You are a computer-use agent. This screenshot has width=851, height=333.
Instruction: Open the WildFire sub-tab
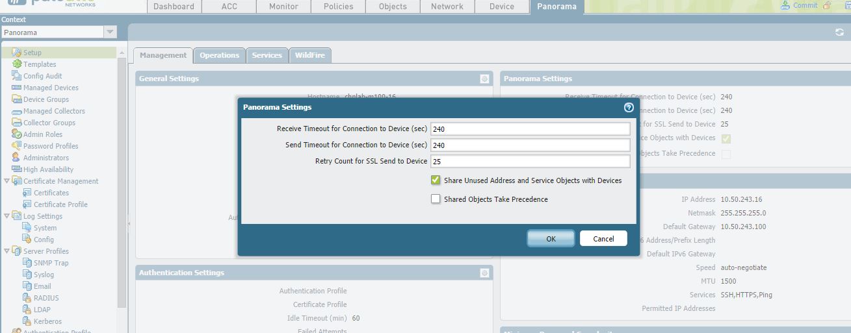coord(310,55)
